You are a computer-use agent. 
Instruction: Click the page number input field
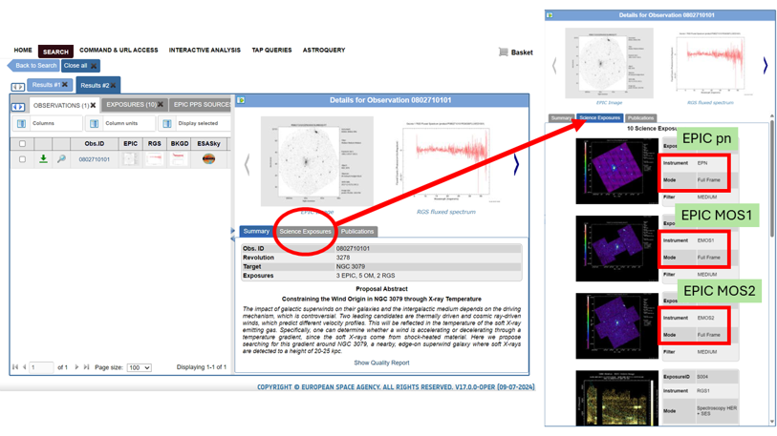41,367
